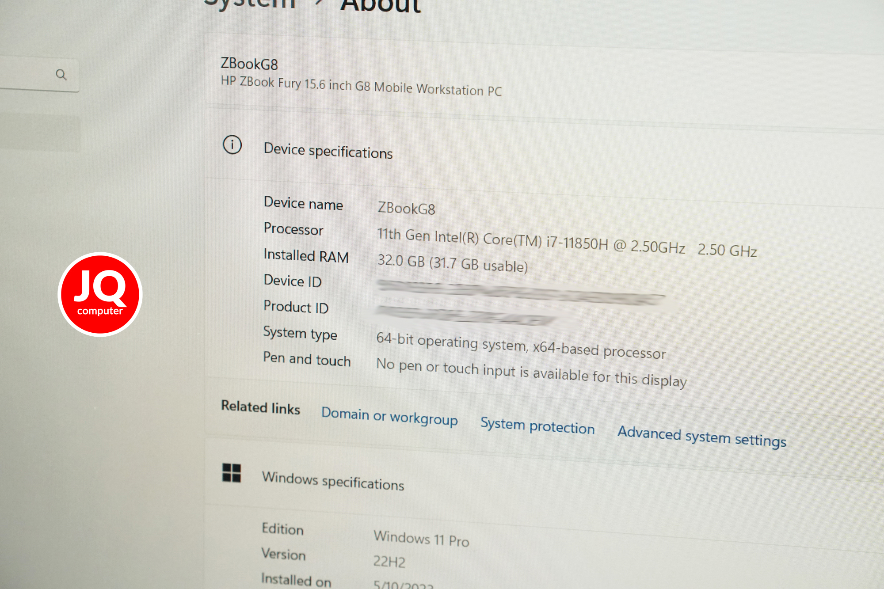The height and width of the screenshot is (589, 884).
Task: Select the 22H2 version value
Action: pos(389,562)
